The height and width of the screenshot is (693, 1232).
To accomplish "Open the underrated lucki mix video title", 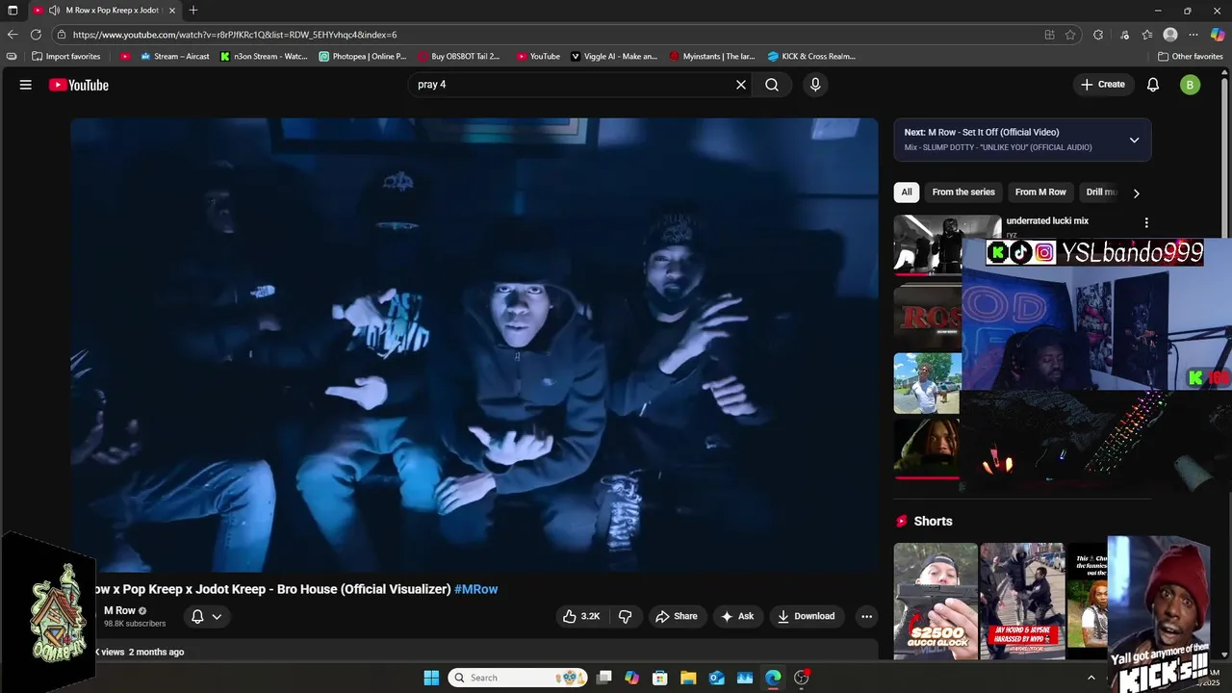I will [x=1047, y=221].
